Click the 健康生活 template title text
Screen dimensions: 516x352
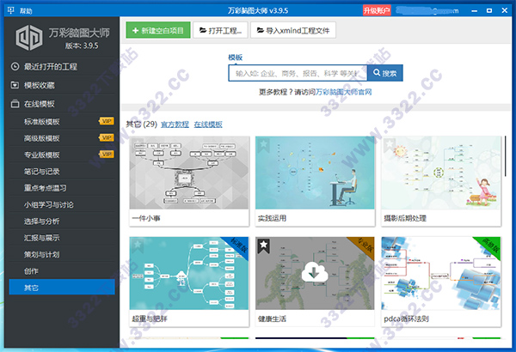point(272,319)
